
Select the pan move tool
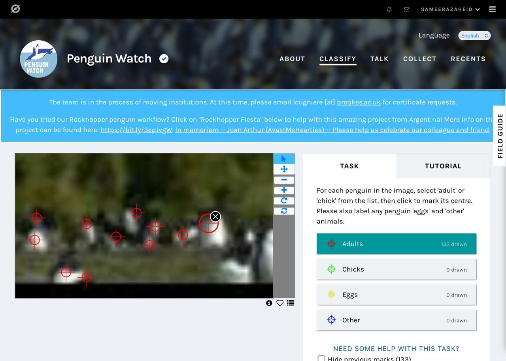(x=284, y=169)
